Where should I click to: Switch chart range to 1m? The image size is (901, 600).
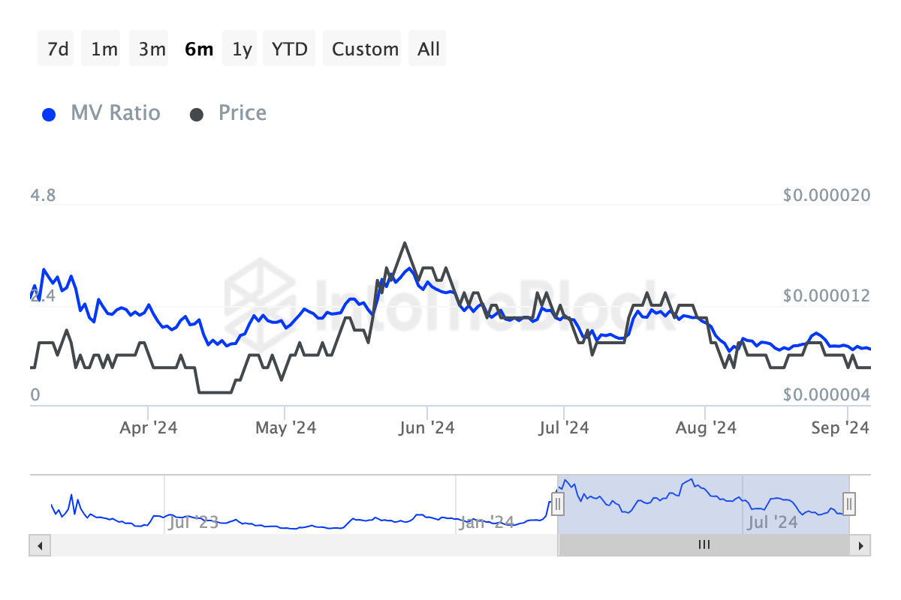click(104, 49)
